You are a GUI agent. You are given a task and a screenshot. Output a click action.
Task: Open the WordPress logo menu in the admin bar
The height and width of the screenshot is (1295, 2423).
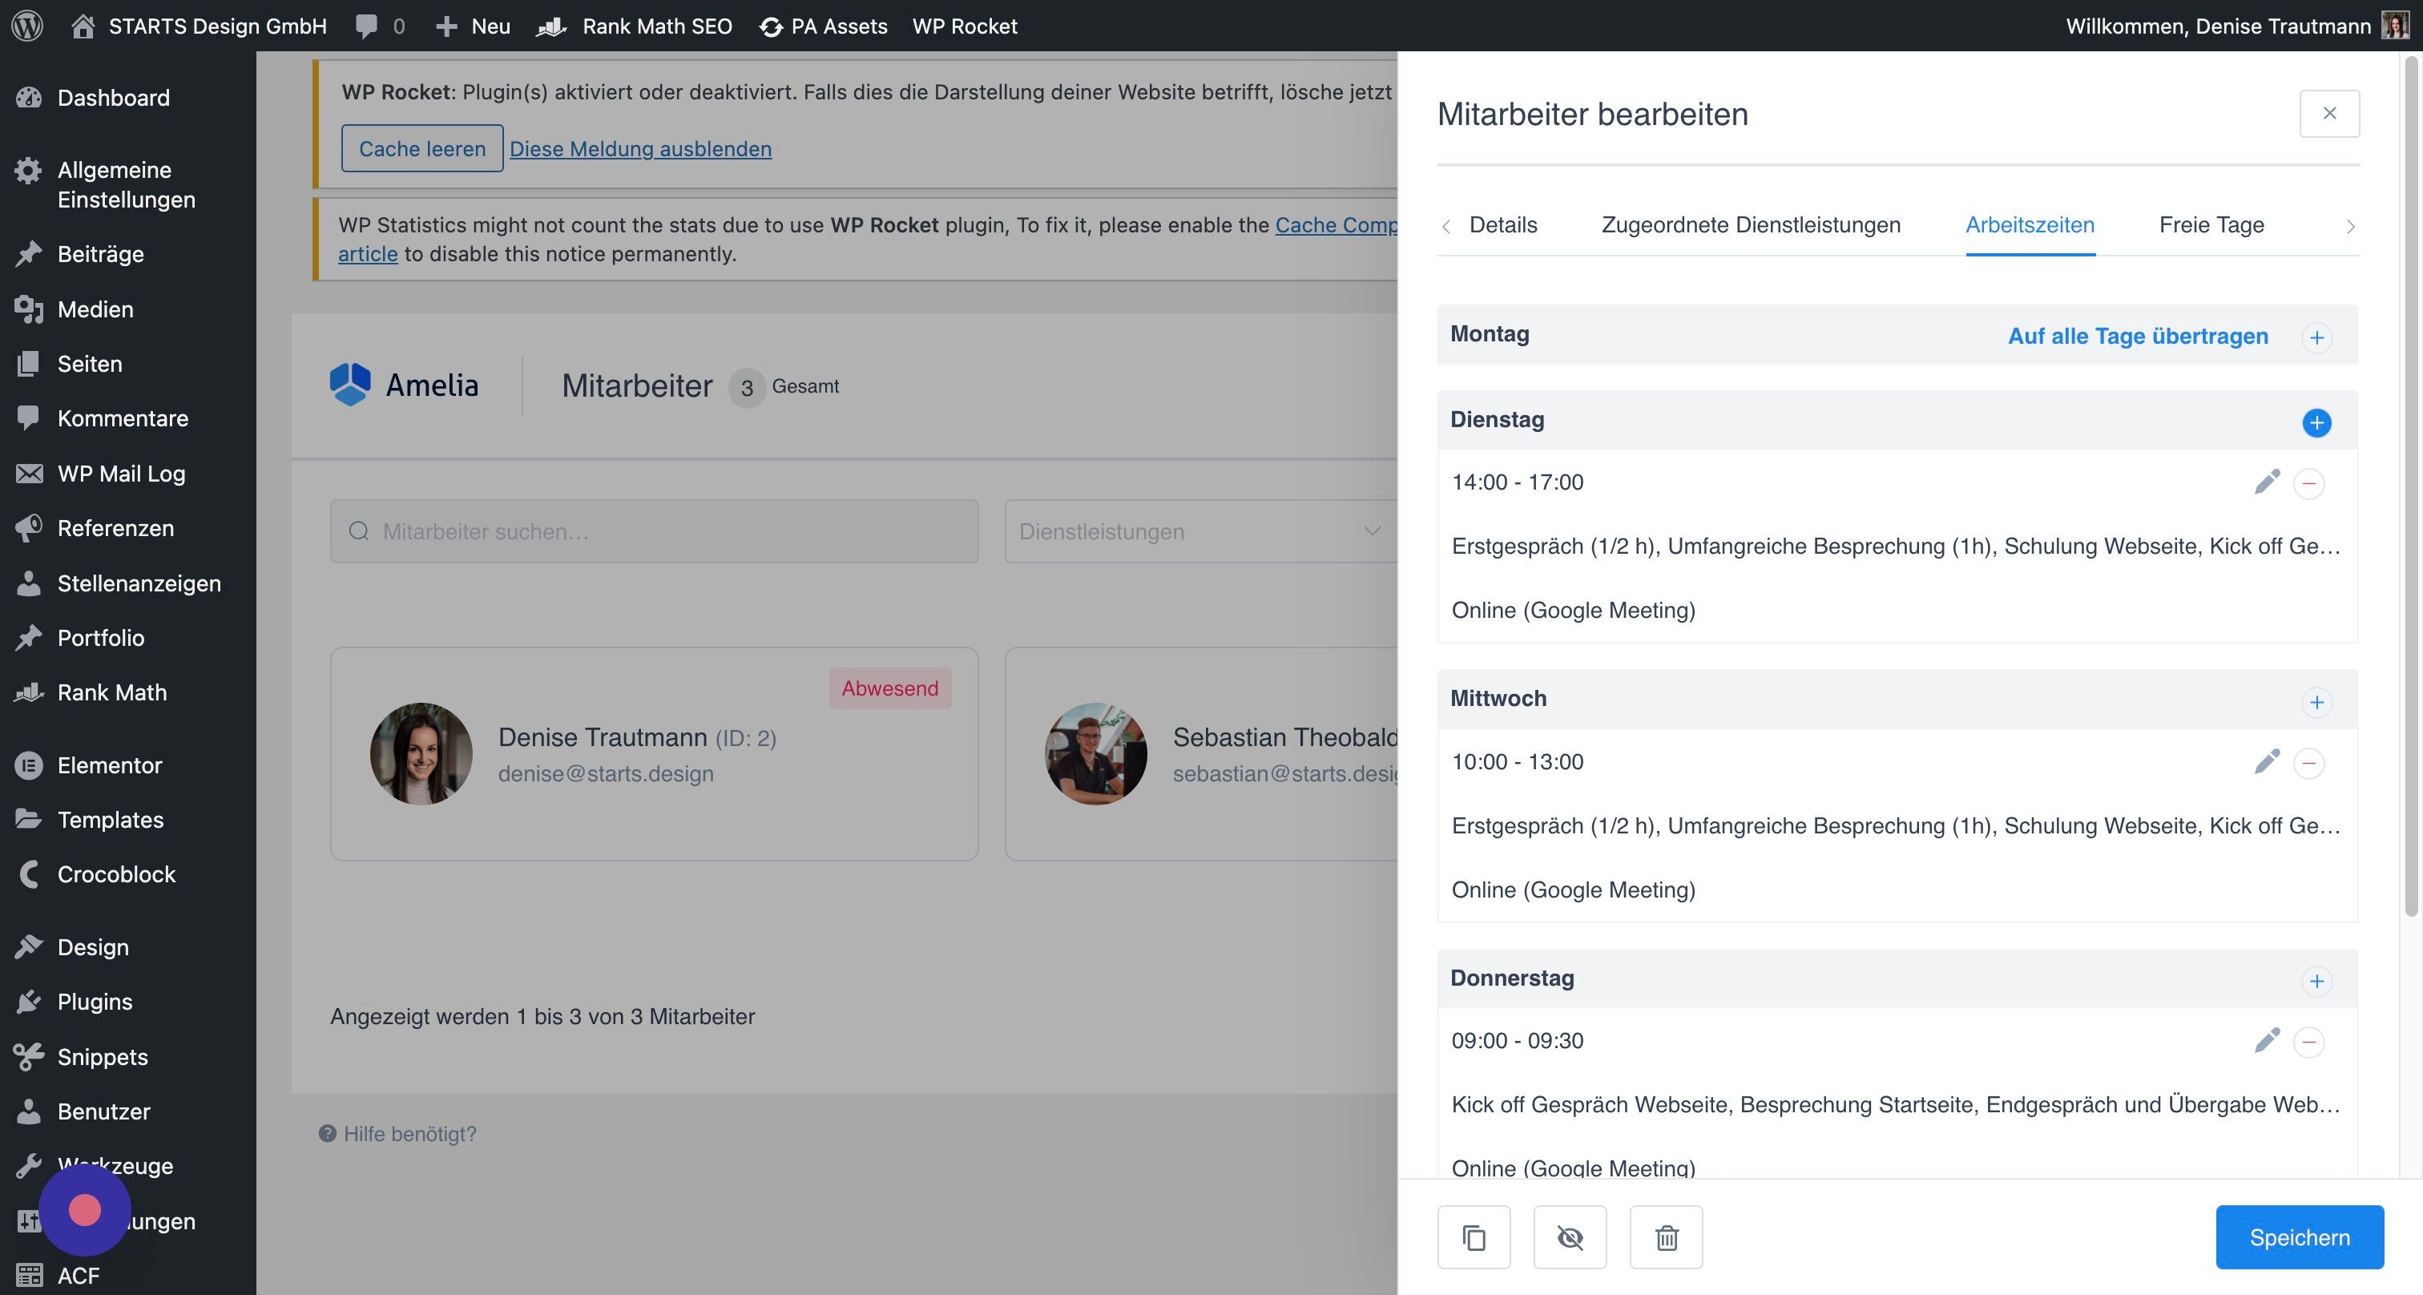27,26
